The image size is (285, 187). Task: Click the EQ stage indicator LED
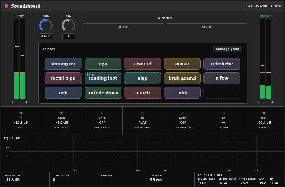(x=142, y=113)
